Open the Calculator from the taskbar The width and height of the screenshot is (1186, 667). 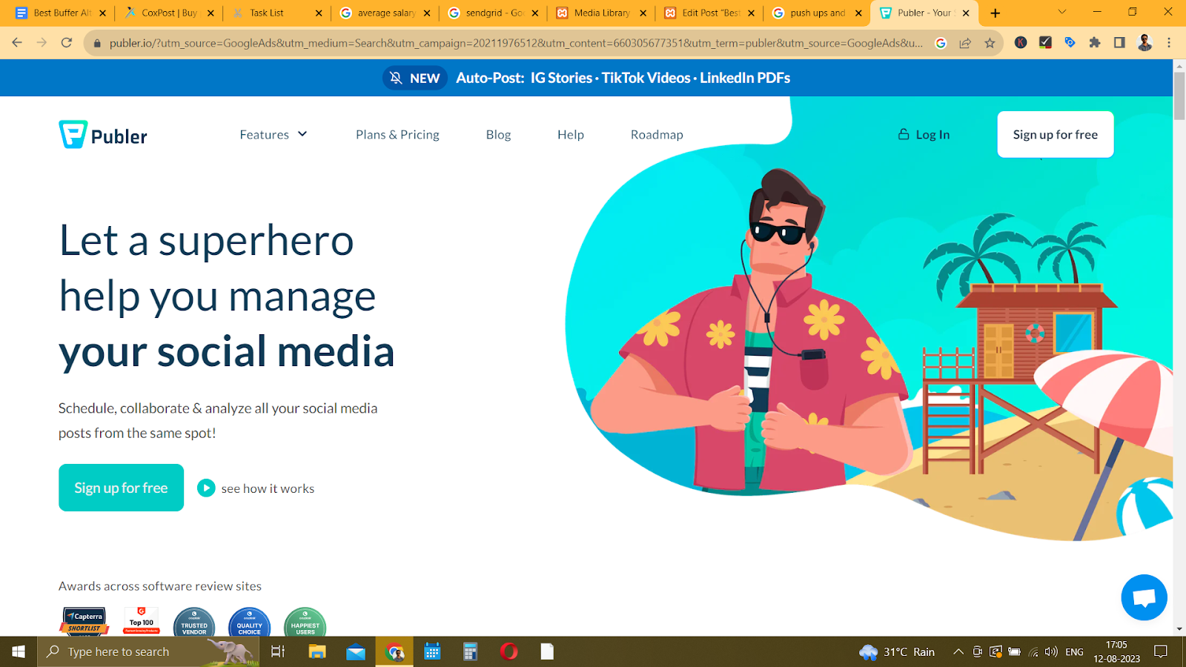(x=470, y=651)
